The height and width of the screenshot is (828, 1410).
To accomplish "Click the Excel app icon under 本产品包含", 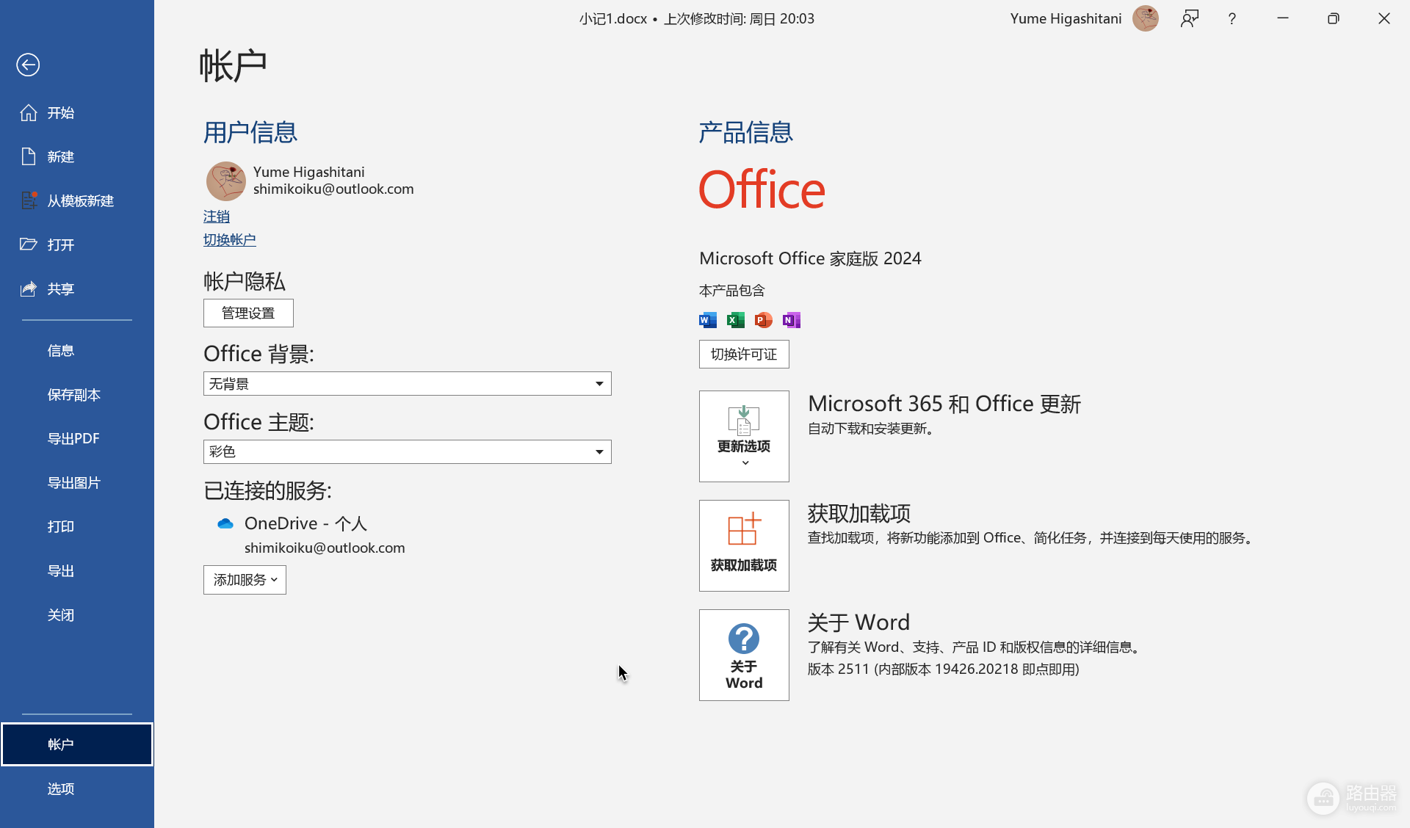I will [x=736, y=320].
